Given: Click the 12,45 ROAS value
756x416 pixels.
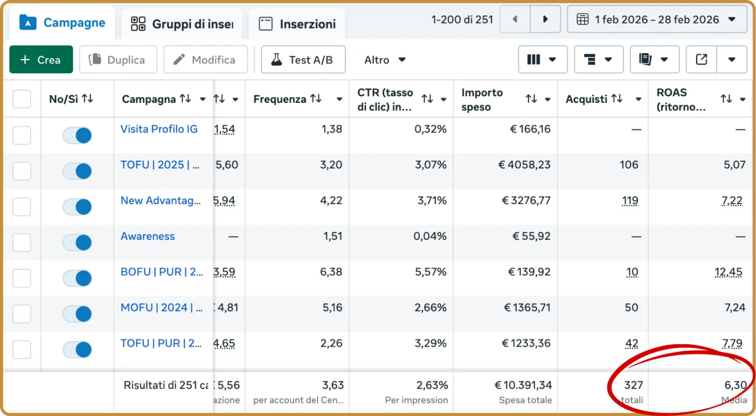Looking at the screenshot, I should (x=728, y=272).
